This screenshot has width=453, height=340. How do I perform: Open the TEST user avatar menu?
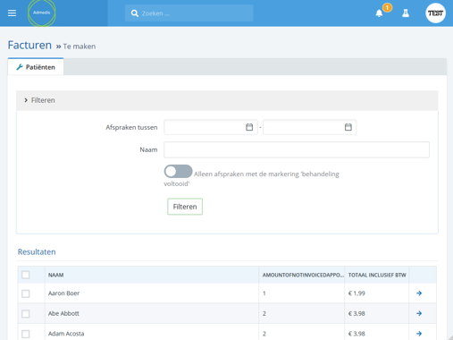tap(435, 13)
